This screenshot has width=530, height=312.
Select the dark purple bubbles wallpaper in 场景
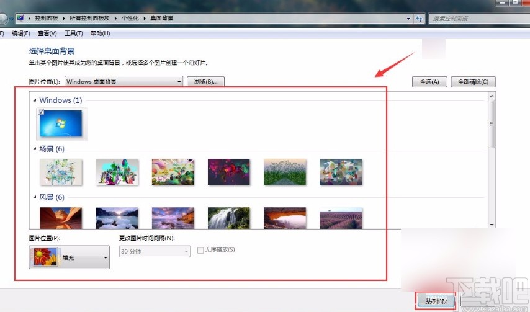pos(229,172)
